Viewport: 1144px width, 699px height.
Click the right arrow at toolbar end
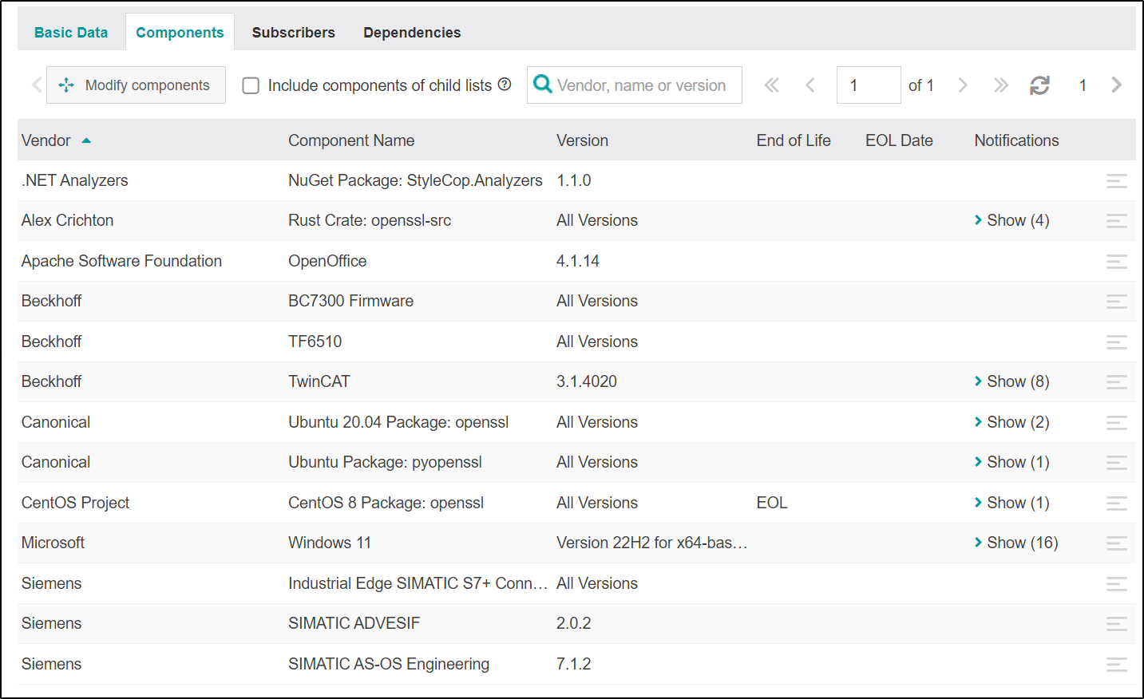[1117, 85]
